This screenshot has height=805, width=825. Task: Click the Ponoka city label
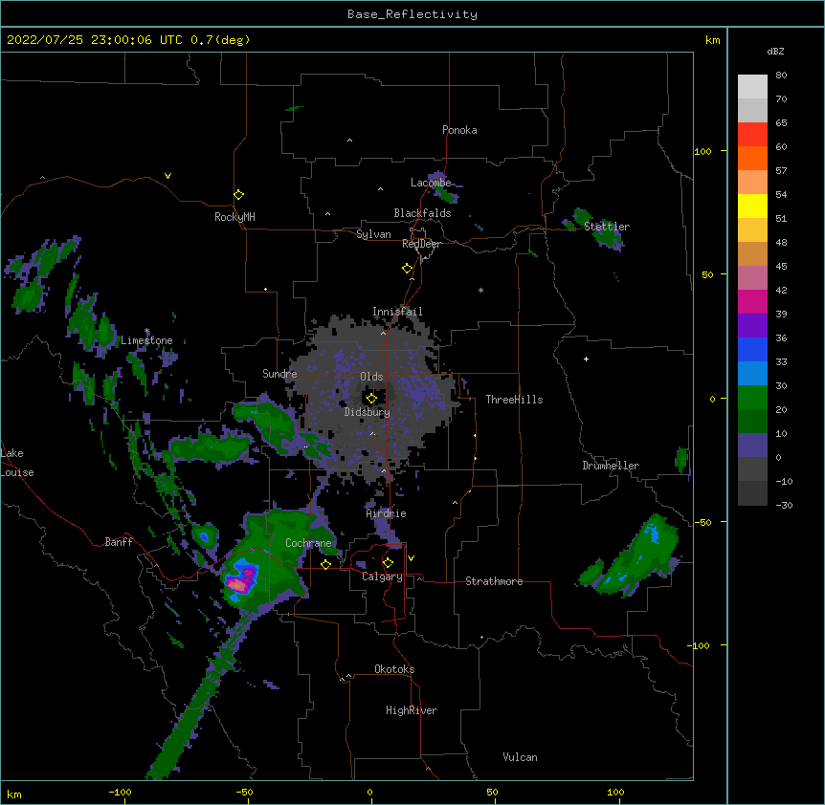[459, 130]
